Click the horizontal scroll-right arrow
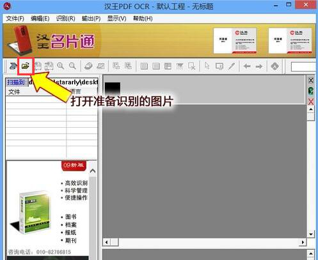Viewport: 318px width, 260px height. pos(303,242)
